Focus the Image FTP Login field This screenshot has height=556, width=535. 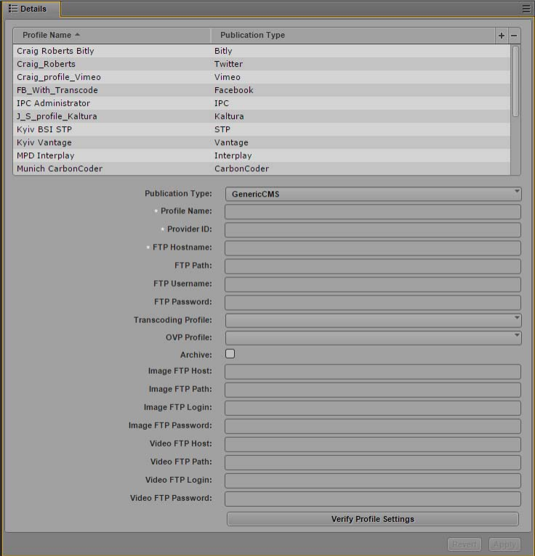click(x=373, y=408)
